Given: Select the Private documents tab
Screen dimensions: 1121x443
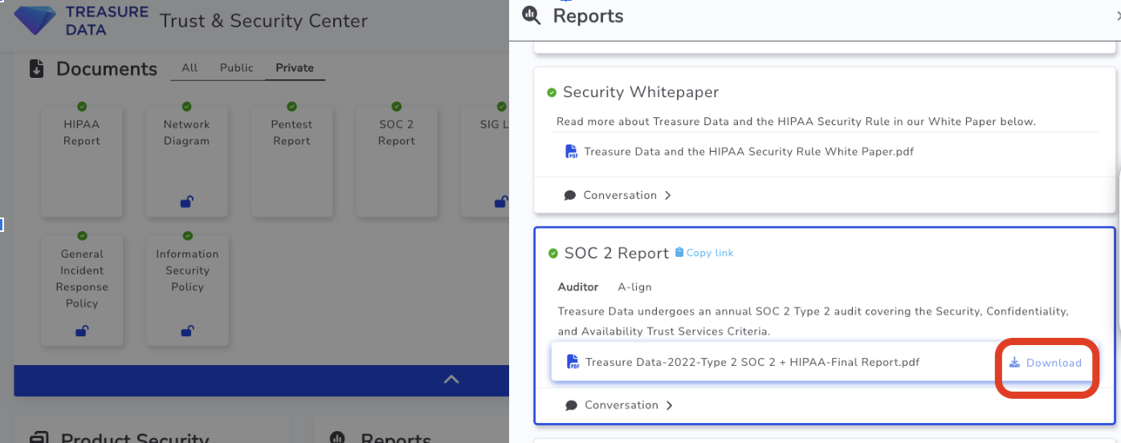Looking at the screenshot, I should (x=295, y=68).
